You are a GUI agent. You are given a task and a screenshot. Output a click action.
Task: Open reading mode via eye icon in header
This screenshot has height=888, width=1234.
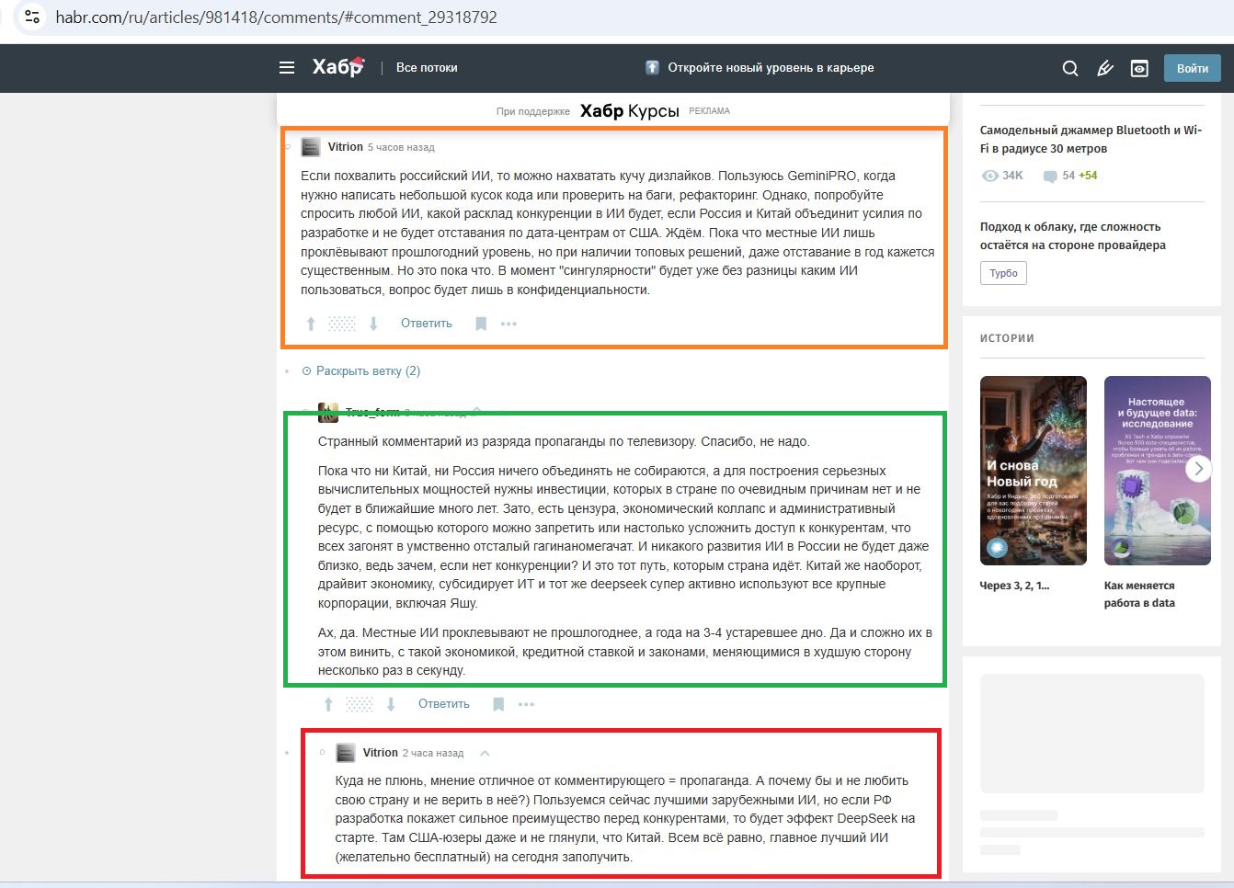pyautogui.click(x=1139, y=68)
